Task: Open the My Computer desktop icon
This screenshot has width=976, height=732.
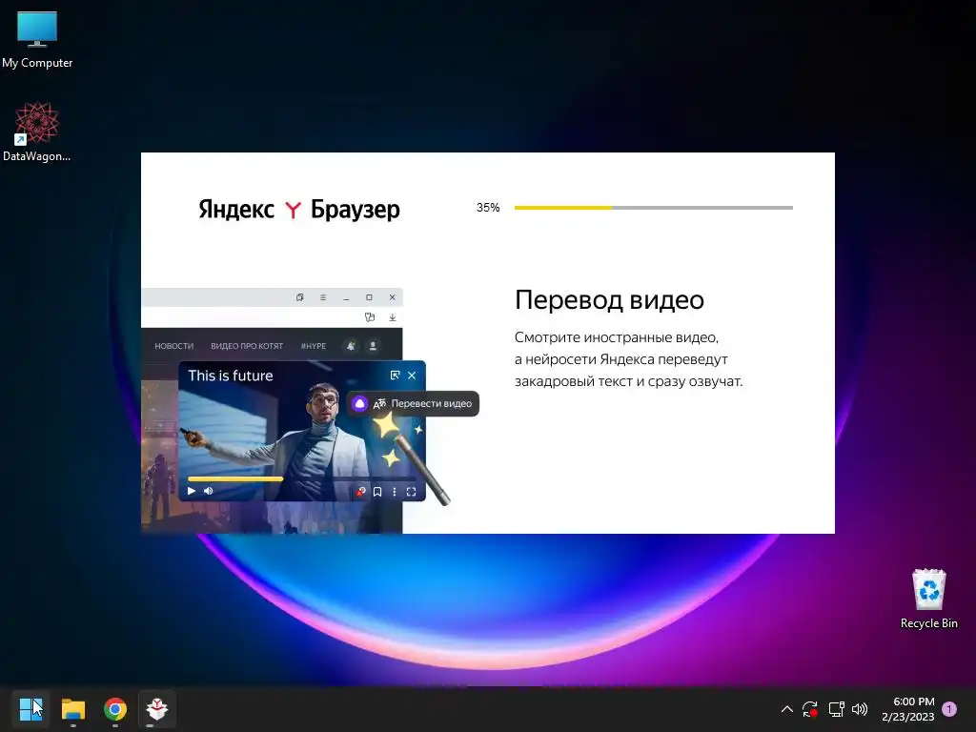Action: (x=37, y=40)
